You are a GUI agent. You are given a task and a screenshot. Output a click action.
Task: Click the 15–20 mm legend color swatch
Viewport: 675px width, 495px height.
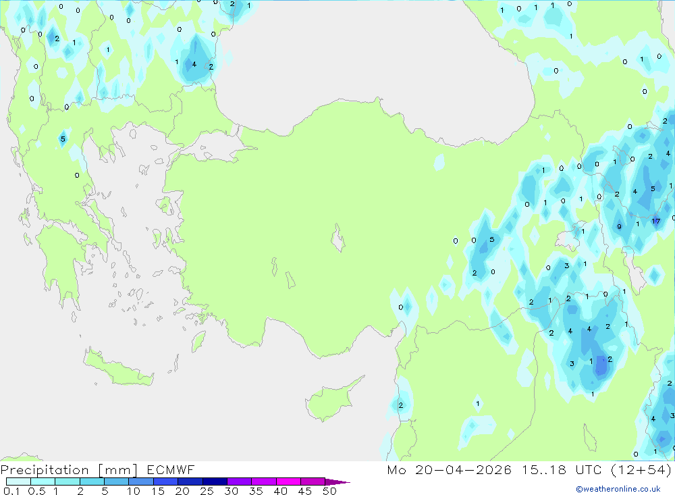pos(166,481)
